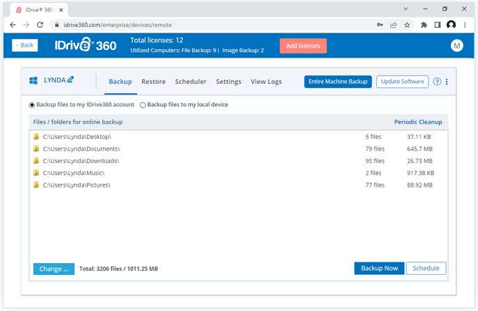Click the Windows logo beside LYNDA
478x311 pixels.
pos(33,81)
